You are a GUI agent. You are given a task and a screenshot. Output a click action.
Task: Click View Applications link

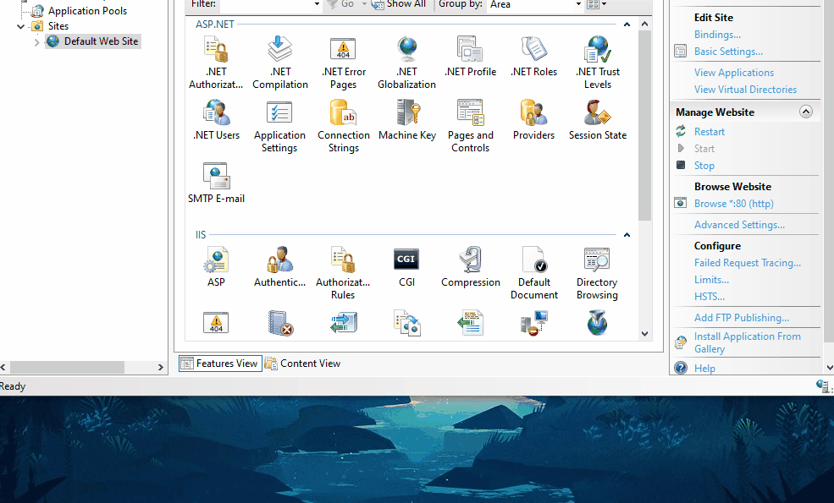733,73
